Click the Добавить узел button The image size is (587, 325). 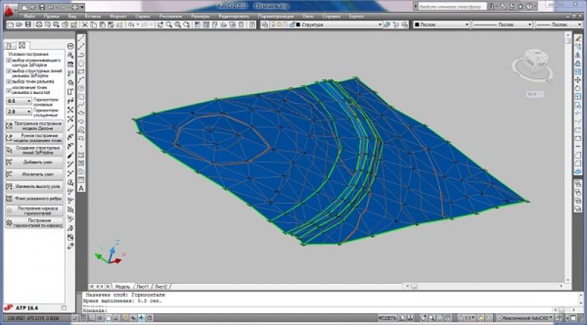(x=37, y=162)
